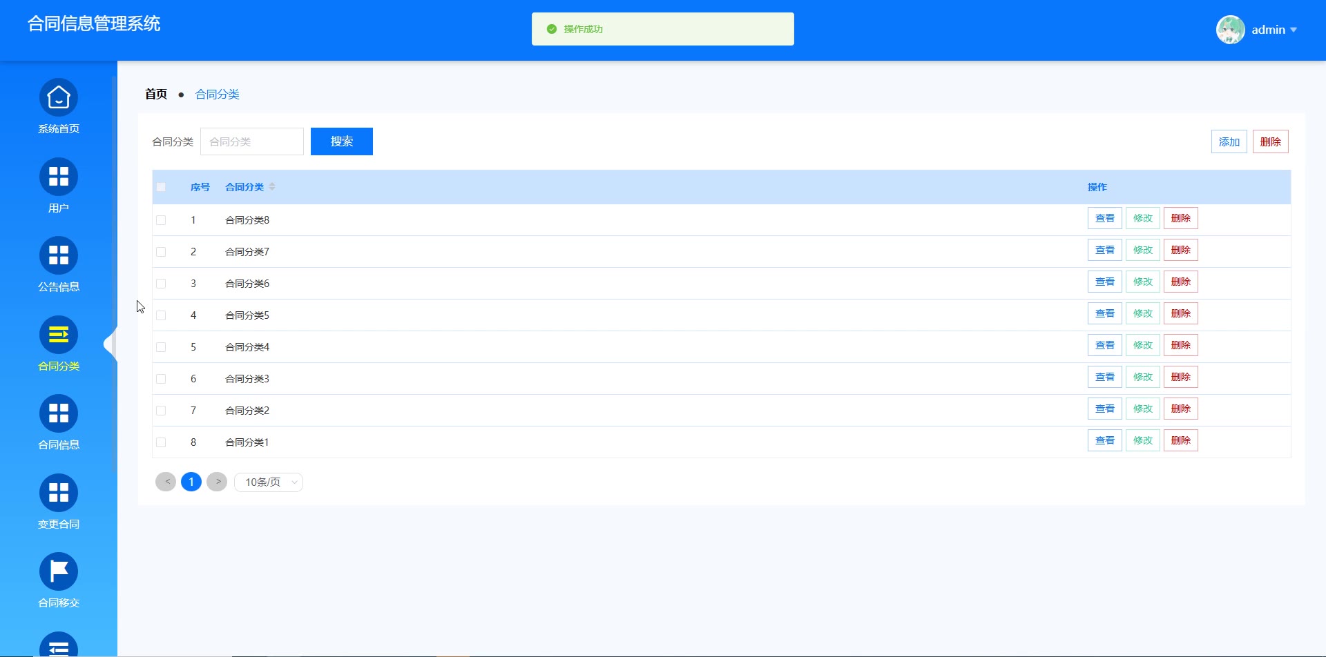The image size is (1326, 657).
Task: Go to previous page arrow in pagination
Action: click(x=166, y=482)
